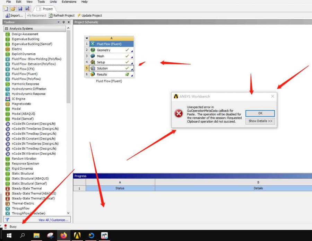Pin the Toolbox panel with pushpin
Image resolution: width=312 pixels, height=241 pixels.
(63, 22)
